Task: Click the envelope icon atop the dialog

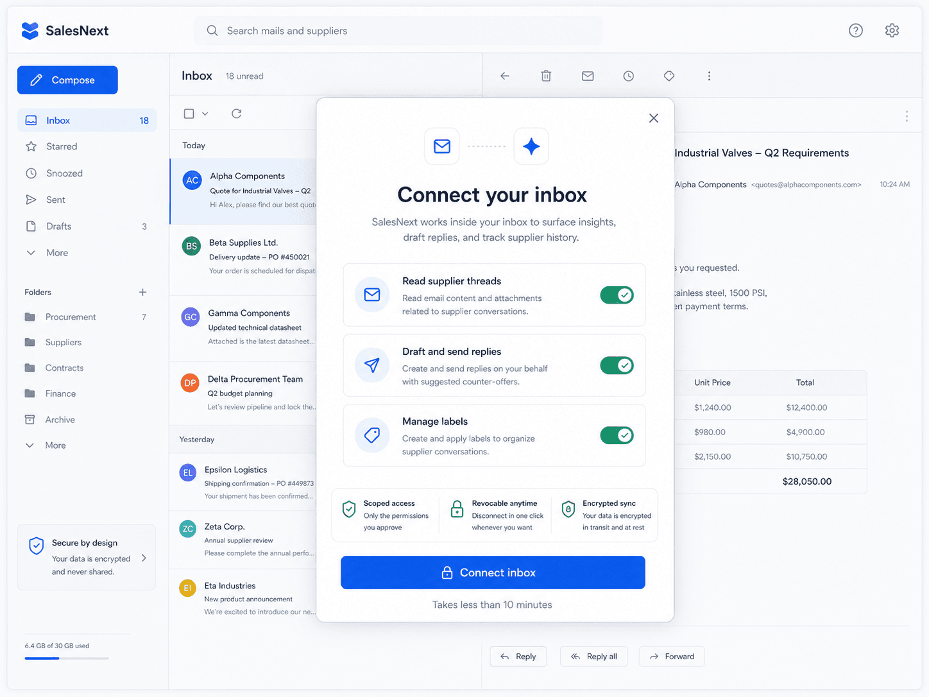Action: pyautogui.click(x=442, y=146)
